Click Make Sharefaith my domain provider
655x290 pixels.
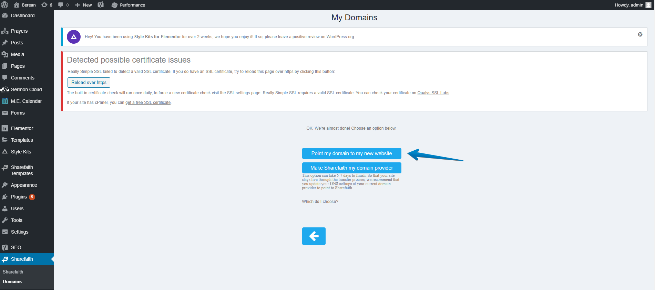(x=352, y=168)
